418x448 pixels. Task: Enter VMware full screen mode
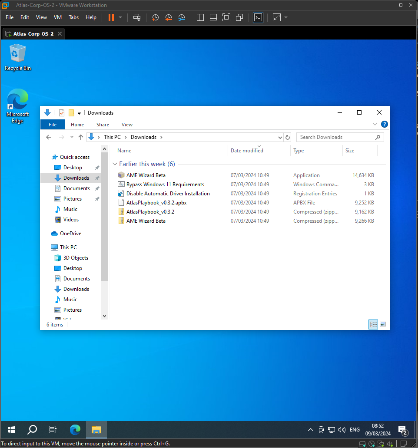[x=226, y=17]
